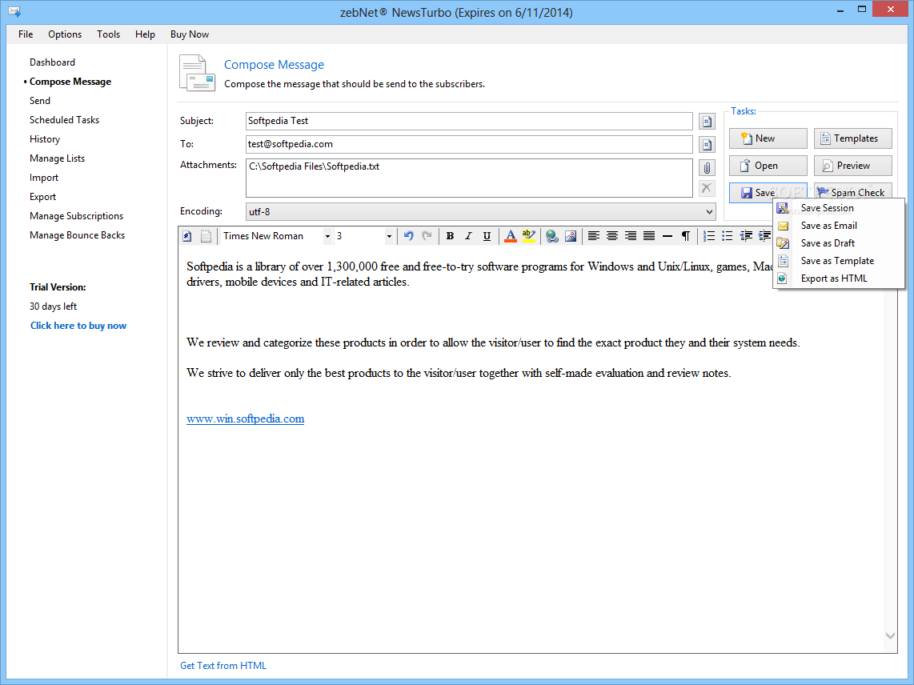Viewport: 914px width, 685px height.
Task: Choose Save as Email
Action: click(839, 226)
